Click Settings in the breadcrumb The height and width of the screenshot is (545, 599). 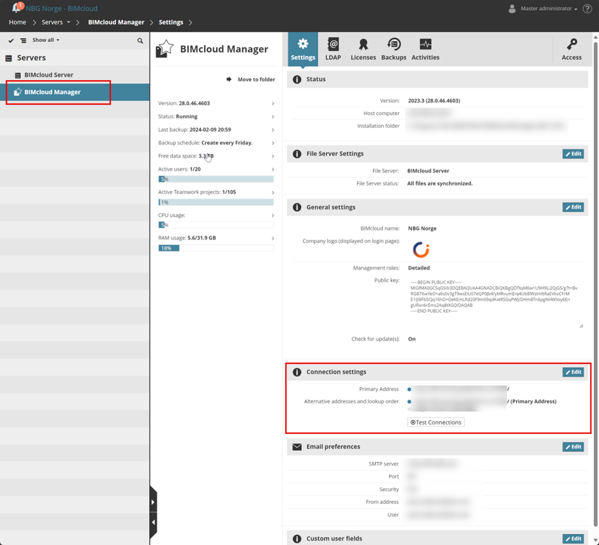pyautogui.click(x=171, y=22)
